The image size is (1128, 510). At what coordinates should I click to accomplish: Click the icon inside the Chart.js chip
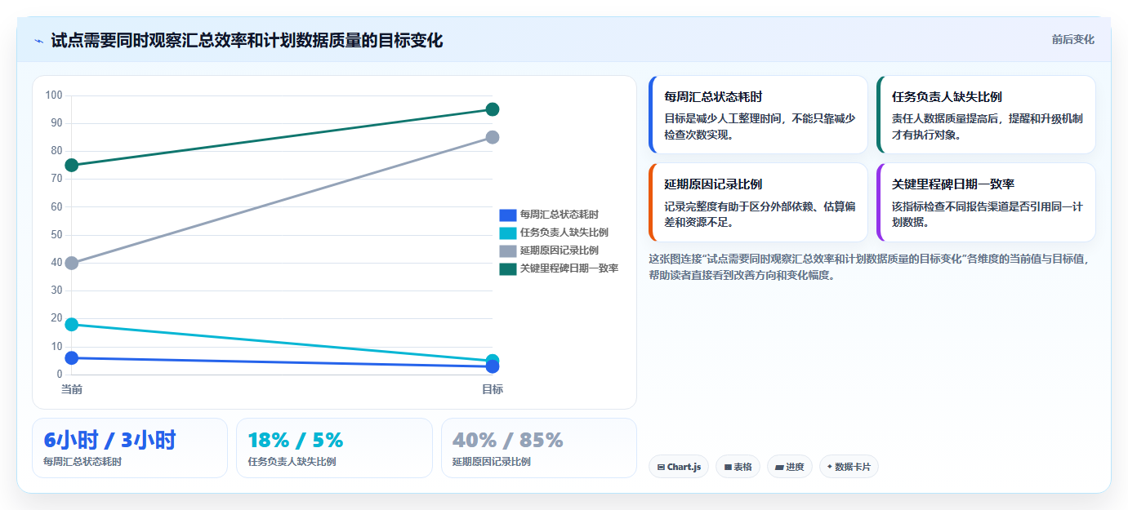661,468
